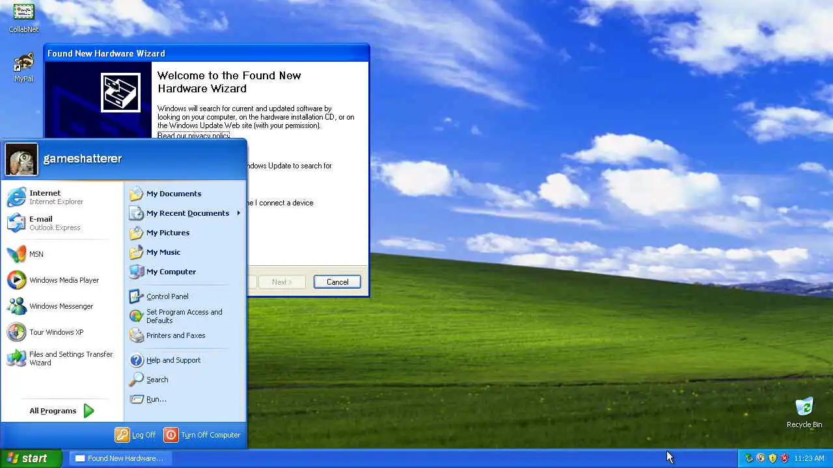Open Set Program Access and Defaults
833x468 pixels.
[x=185, y=316]
